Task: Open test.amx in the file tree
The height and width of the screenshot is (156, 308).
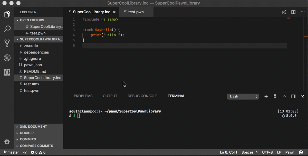Action: tap(39, 84)
